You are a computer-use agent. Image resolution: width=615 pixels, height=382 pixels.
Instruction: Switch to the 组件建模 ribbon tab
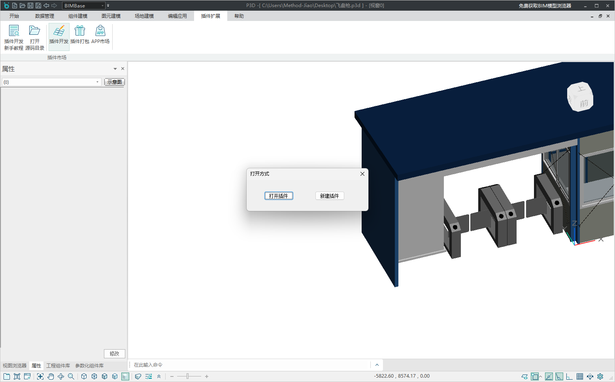pyautogui.click(x=78, y=16)
